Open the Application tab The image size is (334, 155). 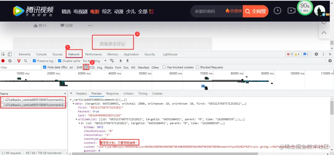(131, 54)
